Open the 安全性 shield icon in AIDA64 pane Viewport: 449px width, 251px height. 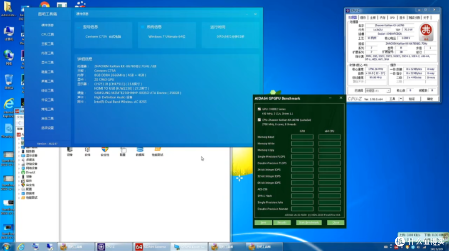click(105, 151)
